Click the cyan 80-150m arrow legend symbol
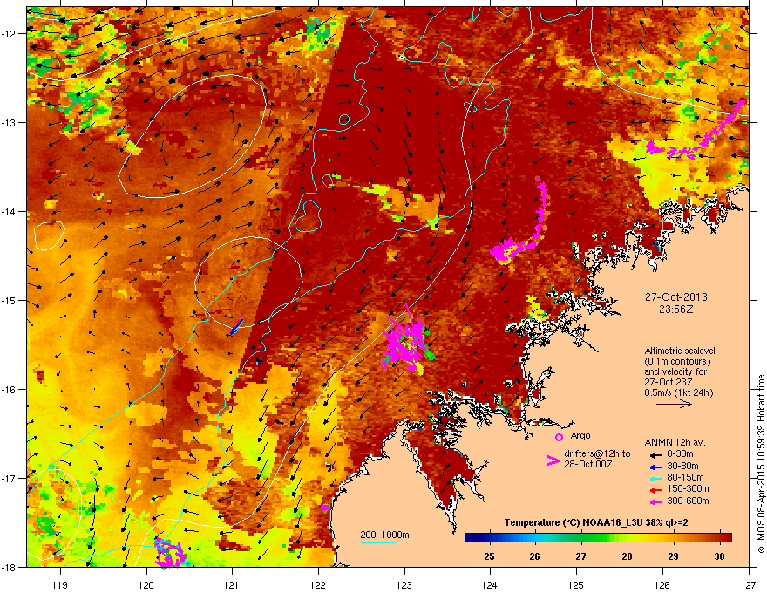 655,478
